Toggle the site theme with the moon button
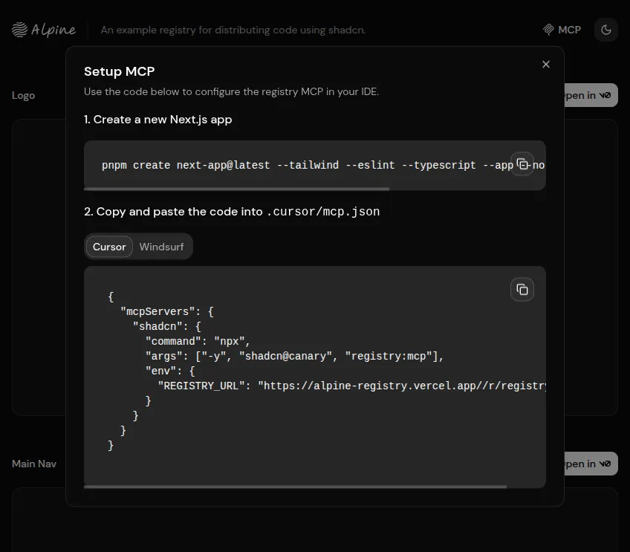630x552 pixels. tap(606, 29)
